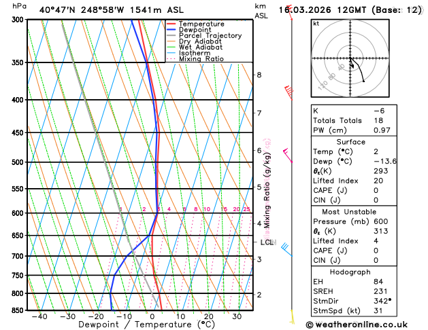Click the Mixing Ratio legend entry
Image resolution: width=428 pixels, height=330 pixels.
(195, 59)
